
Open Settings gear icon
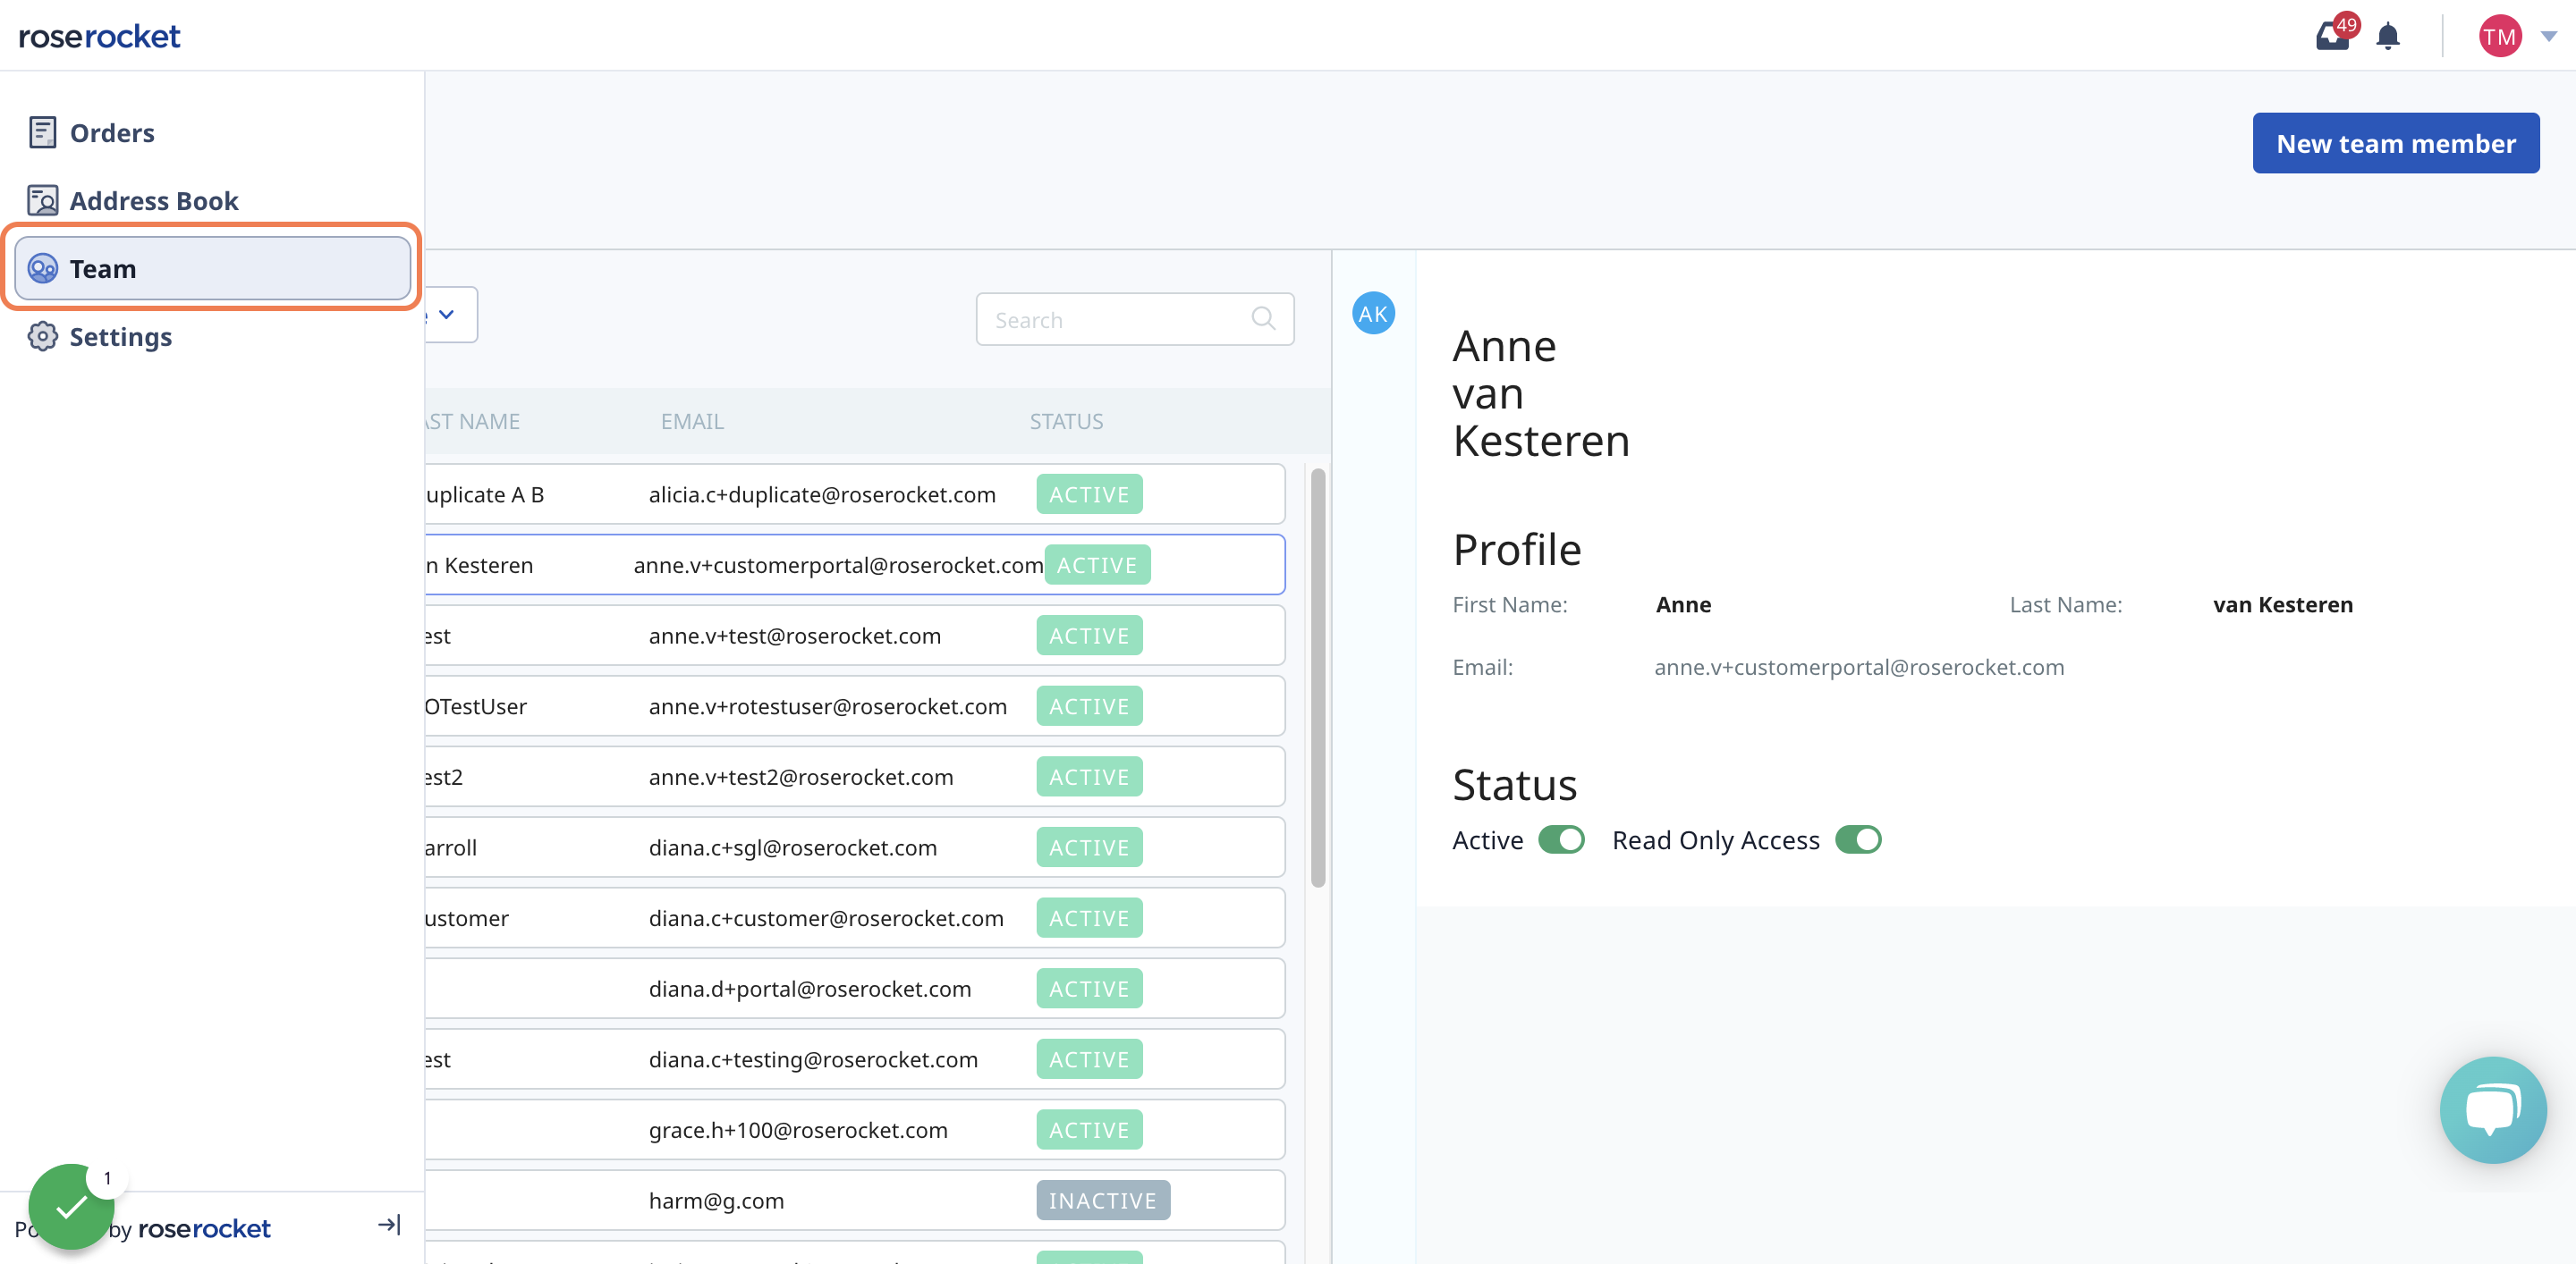[x=42, y=336]
